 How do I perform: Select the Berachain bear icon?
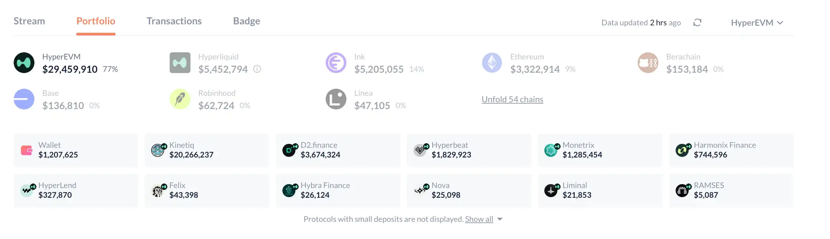click(648, 63)
